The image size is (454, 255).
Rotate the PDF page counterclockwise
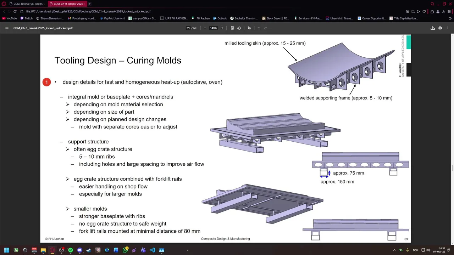pyautogui.click(x=239, y=28)
